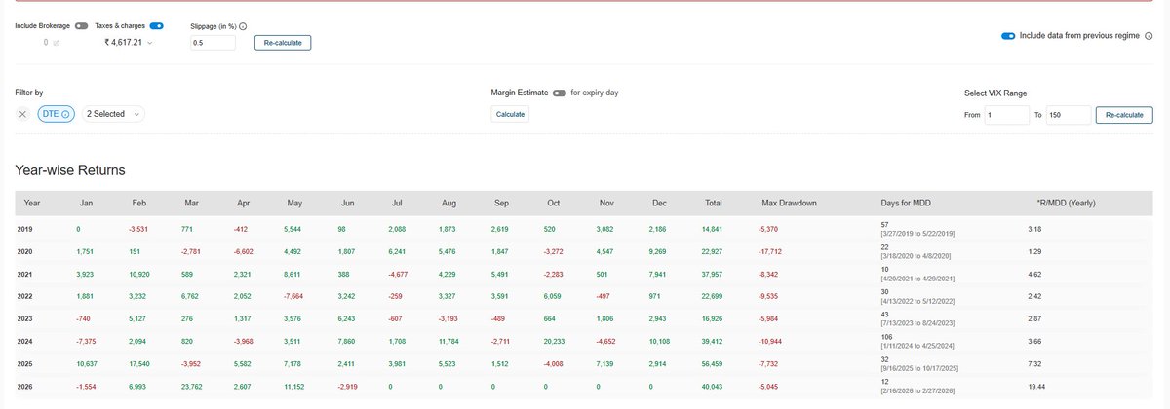Click the Days for MDD column header
Screen dimensions: 1170x409
click(907, 204)
